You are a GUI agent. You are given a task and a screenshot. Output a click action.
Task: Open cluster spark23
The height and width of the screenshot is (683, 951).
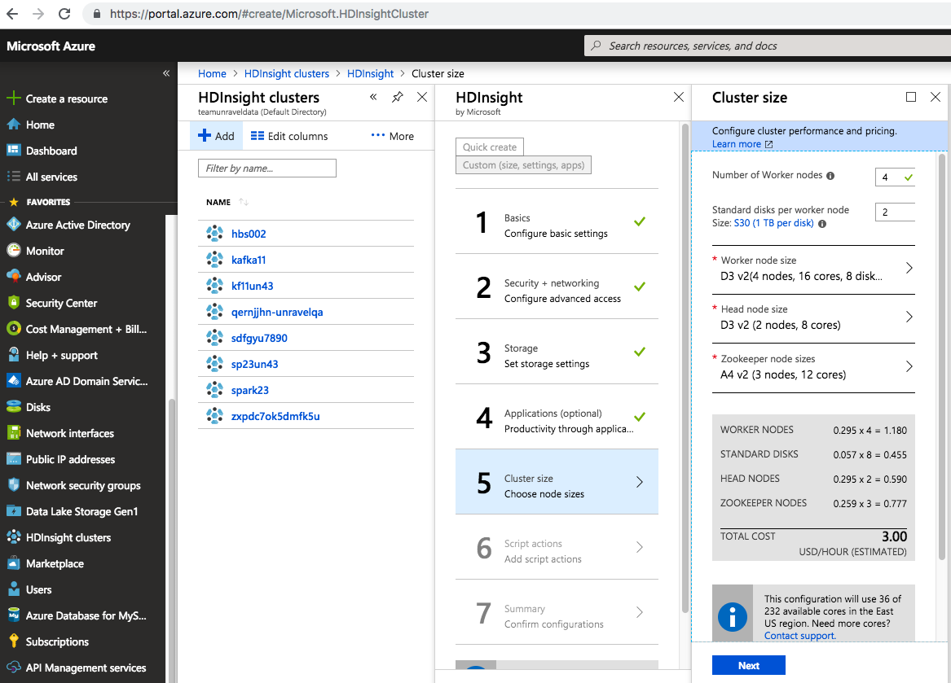249,390
